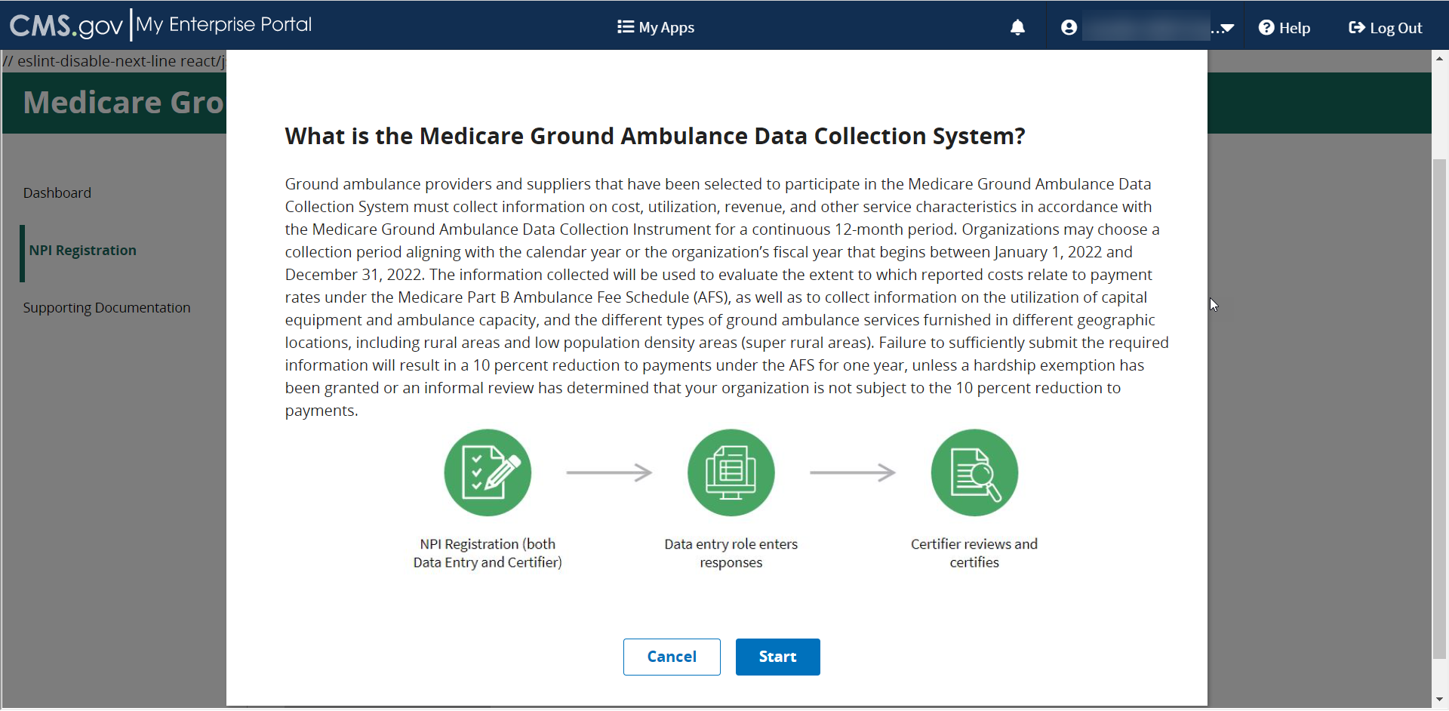Click the My Apps list icon
This screenshot has width=1449, height=711.
coord(625,27)
